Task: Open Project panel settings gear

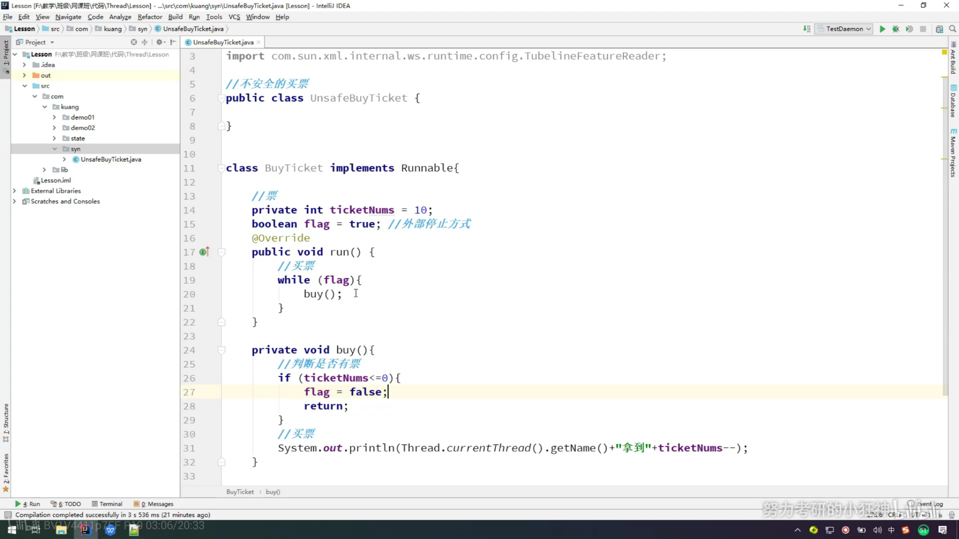Action: [x=160, y=42]
